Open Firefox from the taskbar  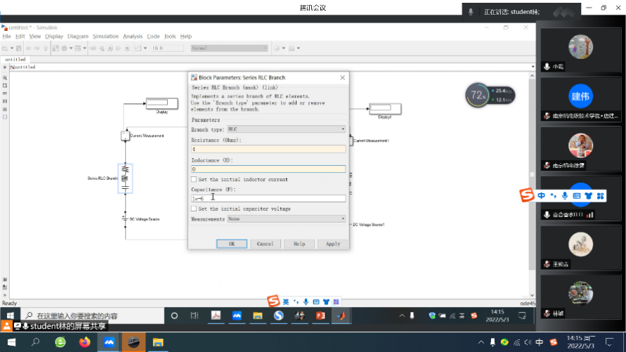coord(85,342)
